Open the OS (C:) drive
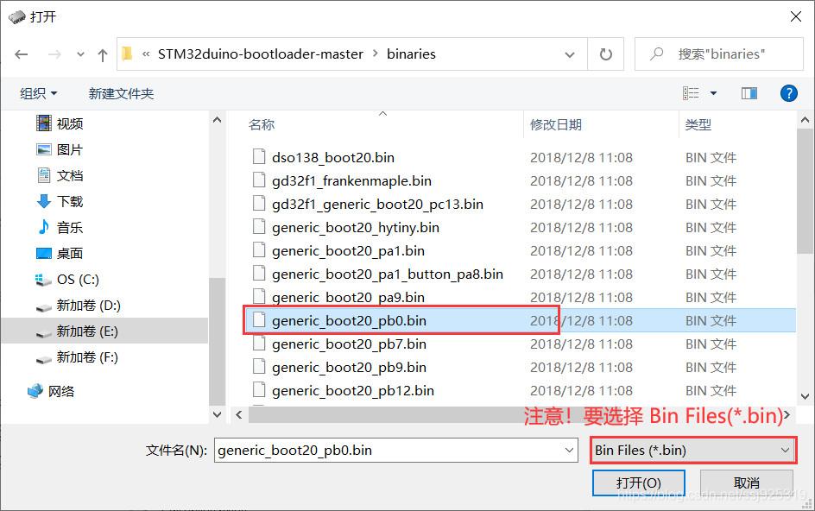Viewport: 815px width, 511px height. [78, 280]
